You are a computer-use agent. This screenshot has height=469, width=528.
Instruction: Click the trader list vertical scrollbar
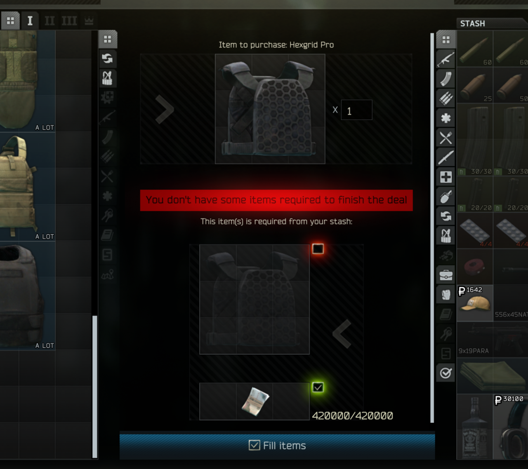pyautogui.click(x=95, y=387)
